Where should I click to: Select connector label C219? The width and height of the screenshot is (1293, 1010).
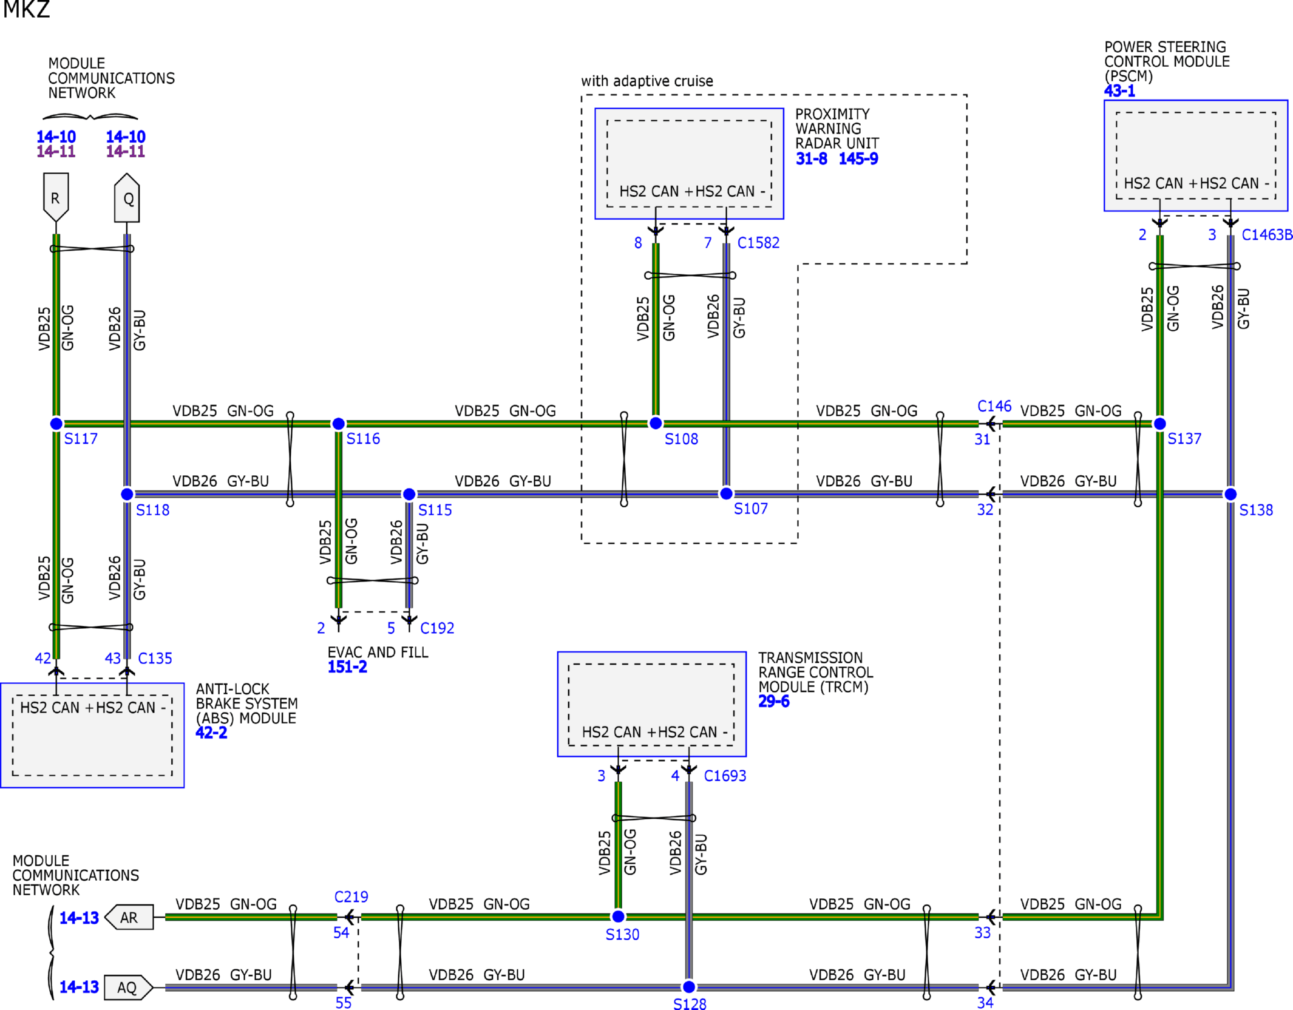click(351, 897)
